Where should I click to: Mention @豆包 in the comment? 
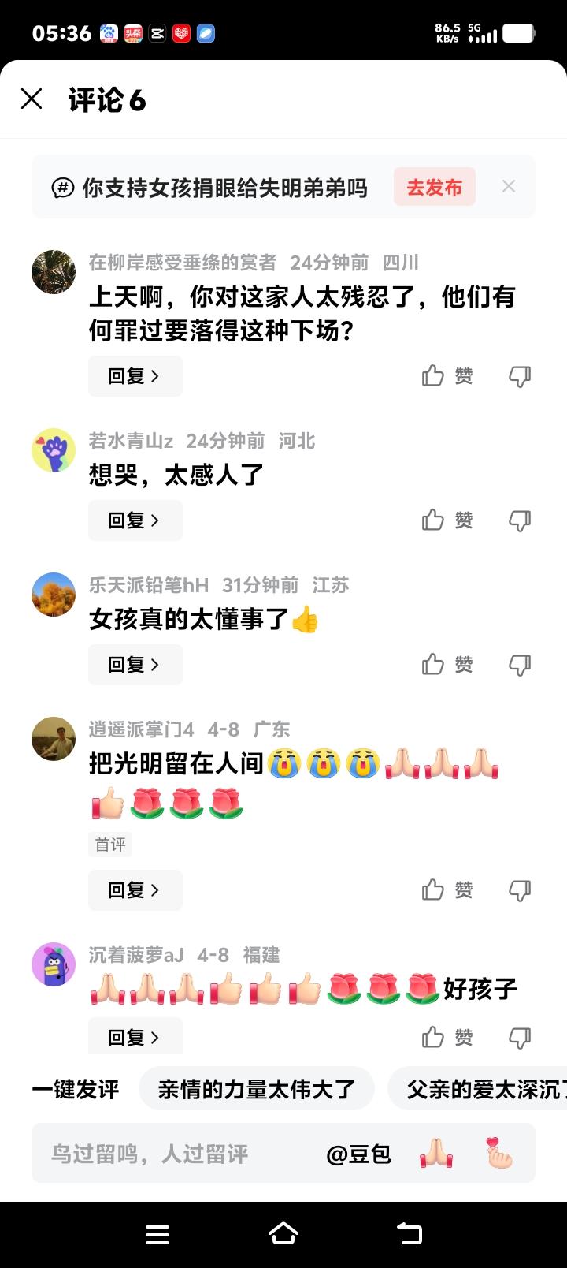pos(358,1154)
